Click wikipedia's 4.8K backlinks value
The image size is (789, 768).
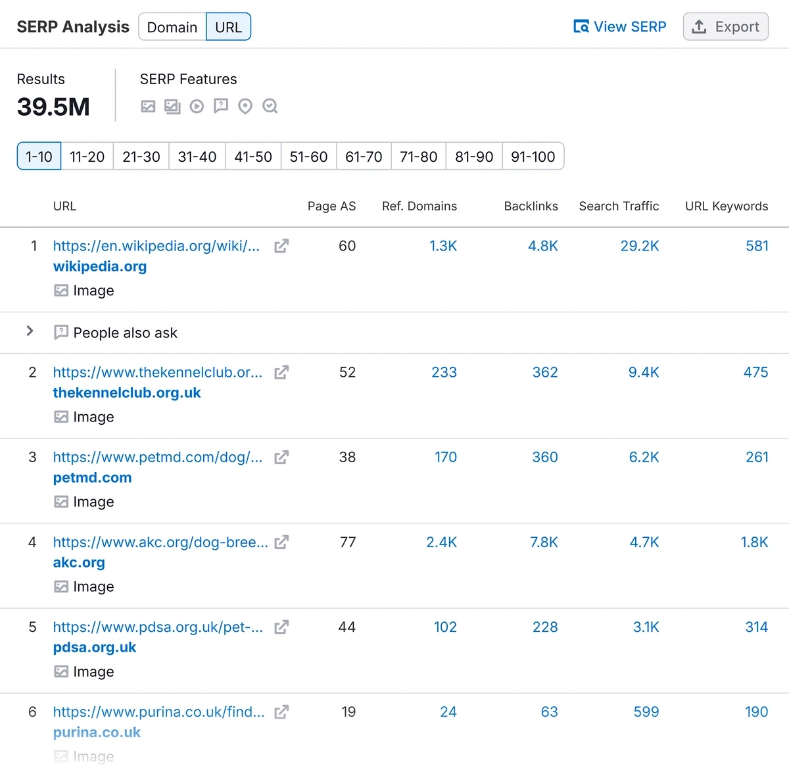(543, 246)
